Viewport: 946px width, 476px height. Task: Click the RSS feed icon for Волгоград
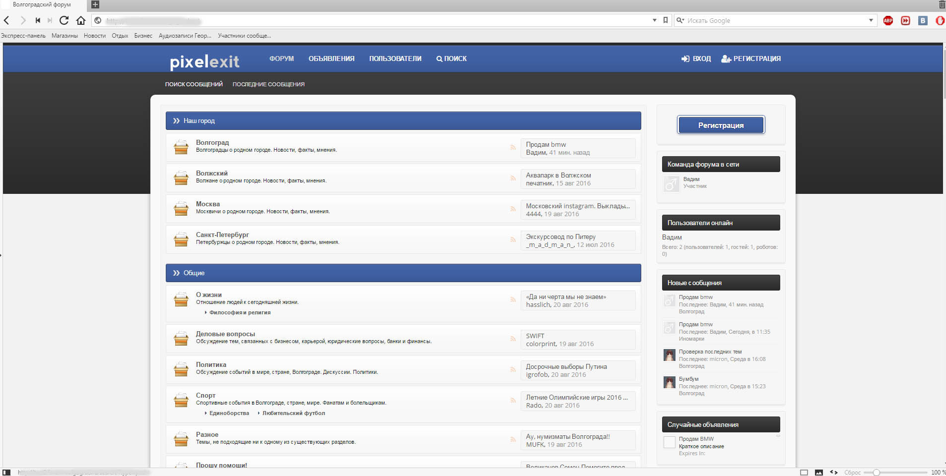point(513,147)
